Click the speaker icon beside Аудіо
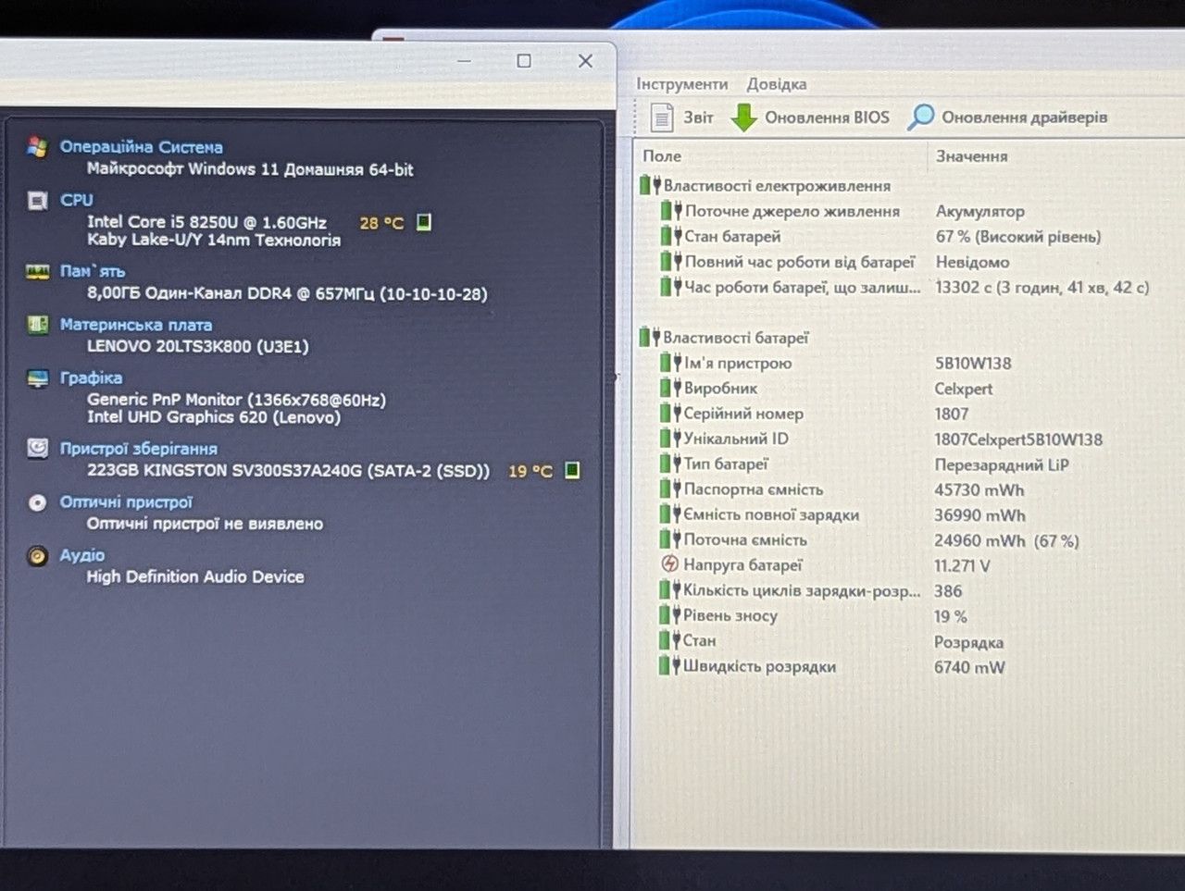Screen dimensions: 1185x891 click(37, 556)
